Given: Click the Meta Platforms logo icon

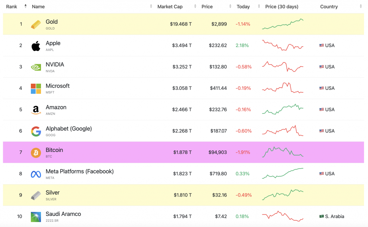Looking at the screenshot, I should point(36,174).
